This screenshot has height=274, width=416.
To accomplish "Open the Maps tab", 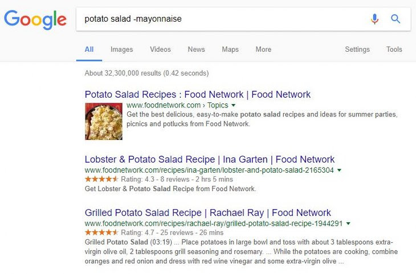I will point(230,49).
